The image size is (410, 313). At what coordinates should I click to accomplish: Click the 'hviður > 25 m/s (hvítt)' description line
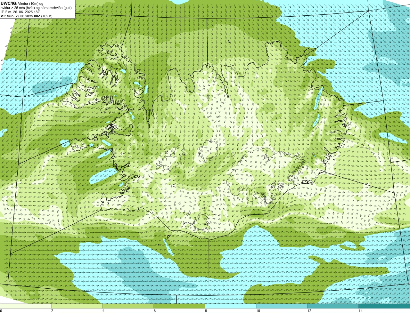(x=36, y=8)
